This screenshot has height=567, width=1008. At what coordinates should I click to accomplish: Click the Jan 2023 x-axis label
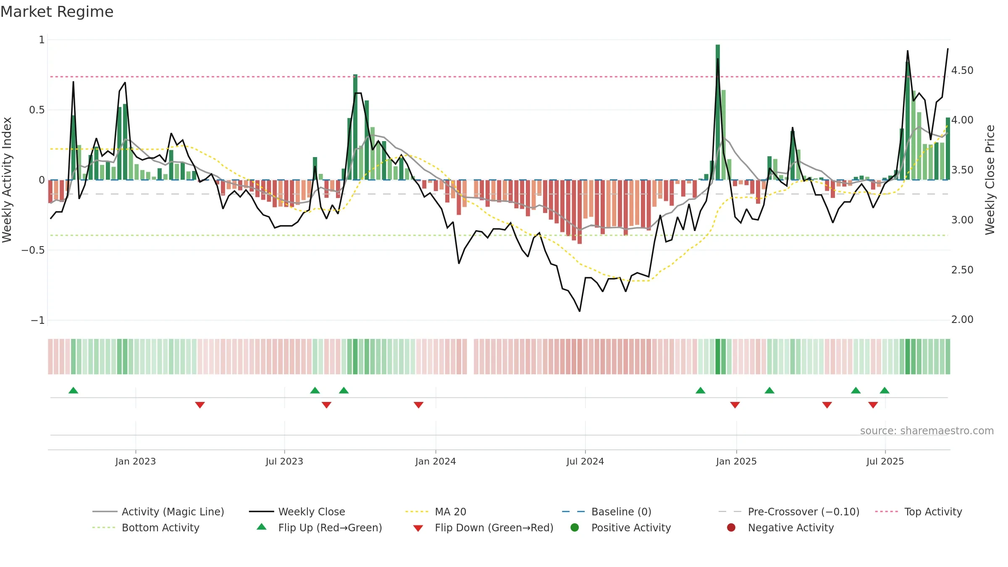136,461
